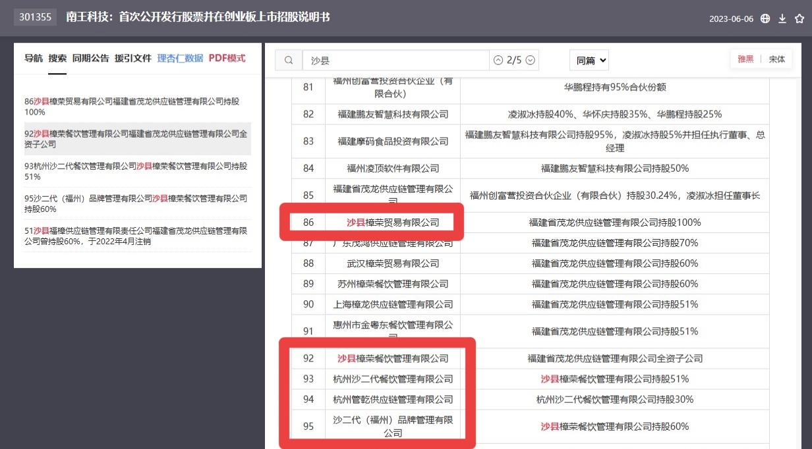
Task: Open the 同篇 scope dropdown
Action: (x=589, y=60)
